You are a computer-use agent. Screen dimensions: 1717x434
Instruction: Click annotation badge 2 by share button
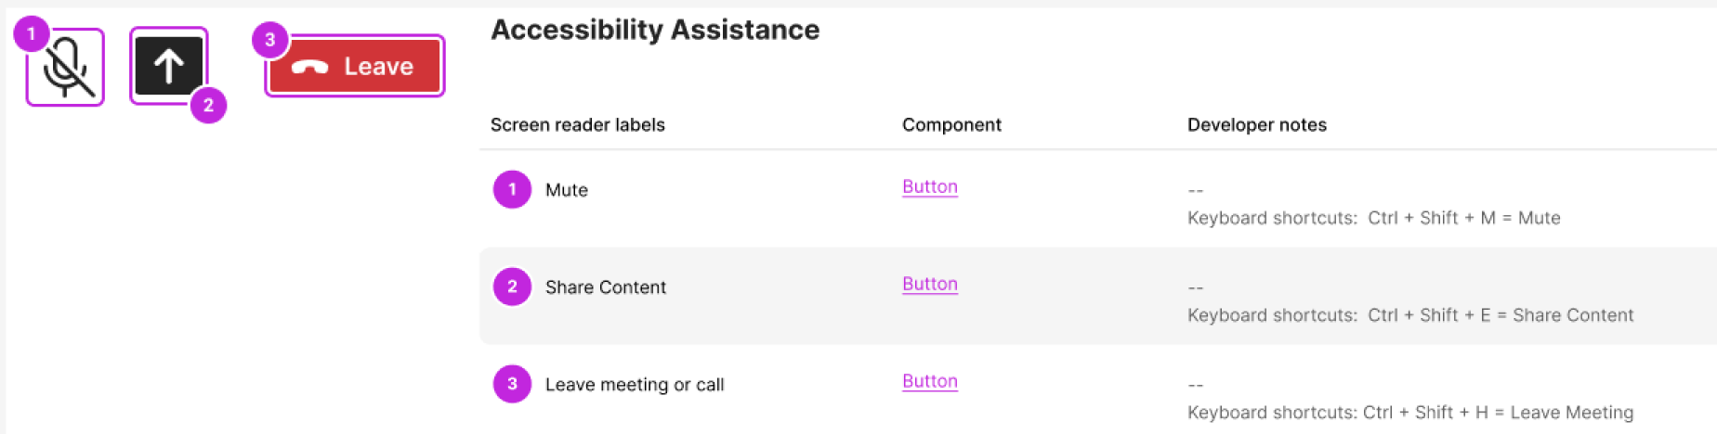coord(208,105)
